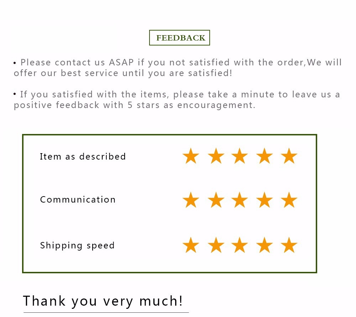Choose the second Communication star
356x317 pixels.
216,200
